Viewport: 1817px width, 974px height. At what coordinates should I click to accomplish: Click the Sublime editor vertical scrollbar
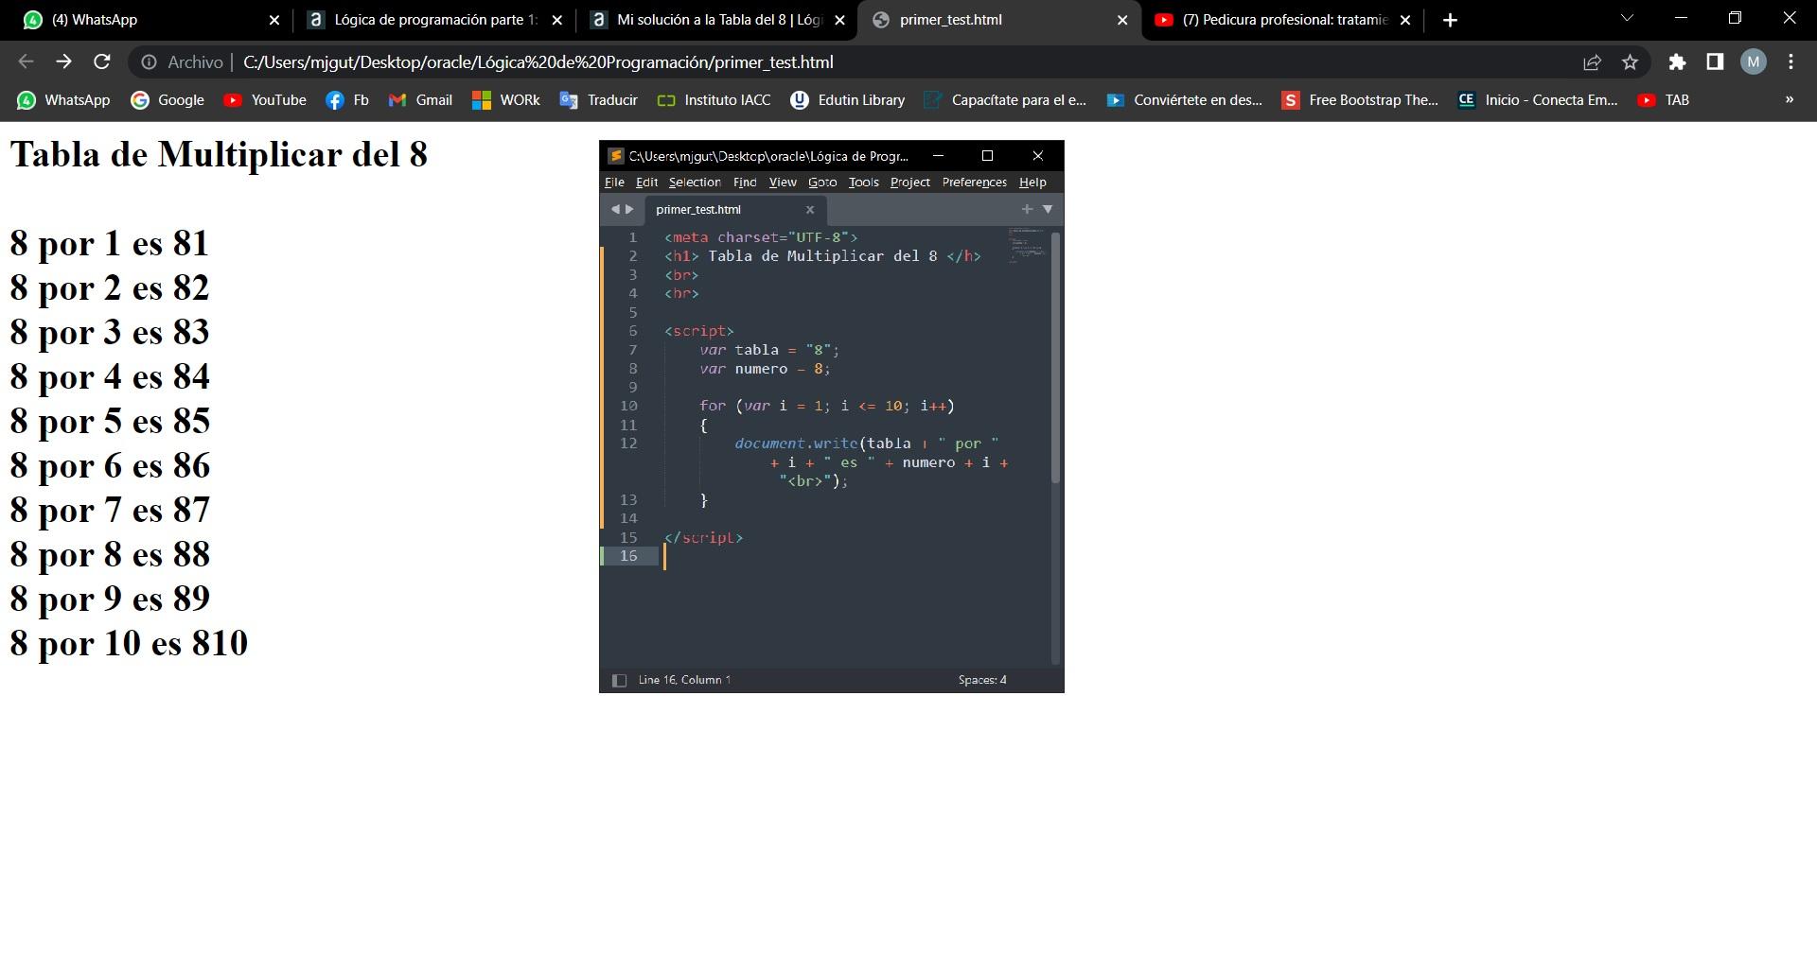point(1055,357)
